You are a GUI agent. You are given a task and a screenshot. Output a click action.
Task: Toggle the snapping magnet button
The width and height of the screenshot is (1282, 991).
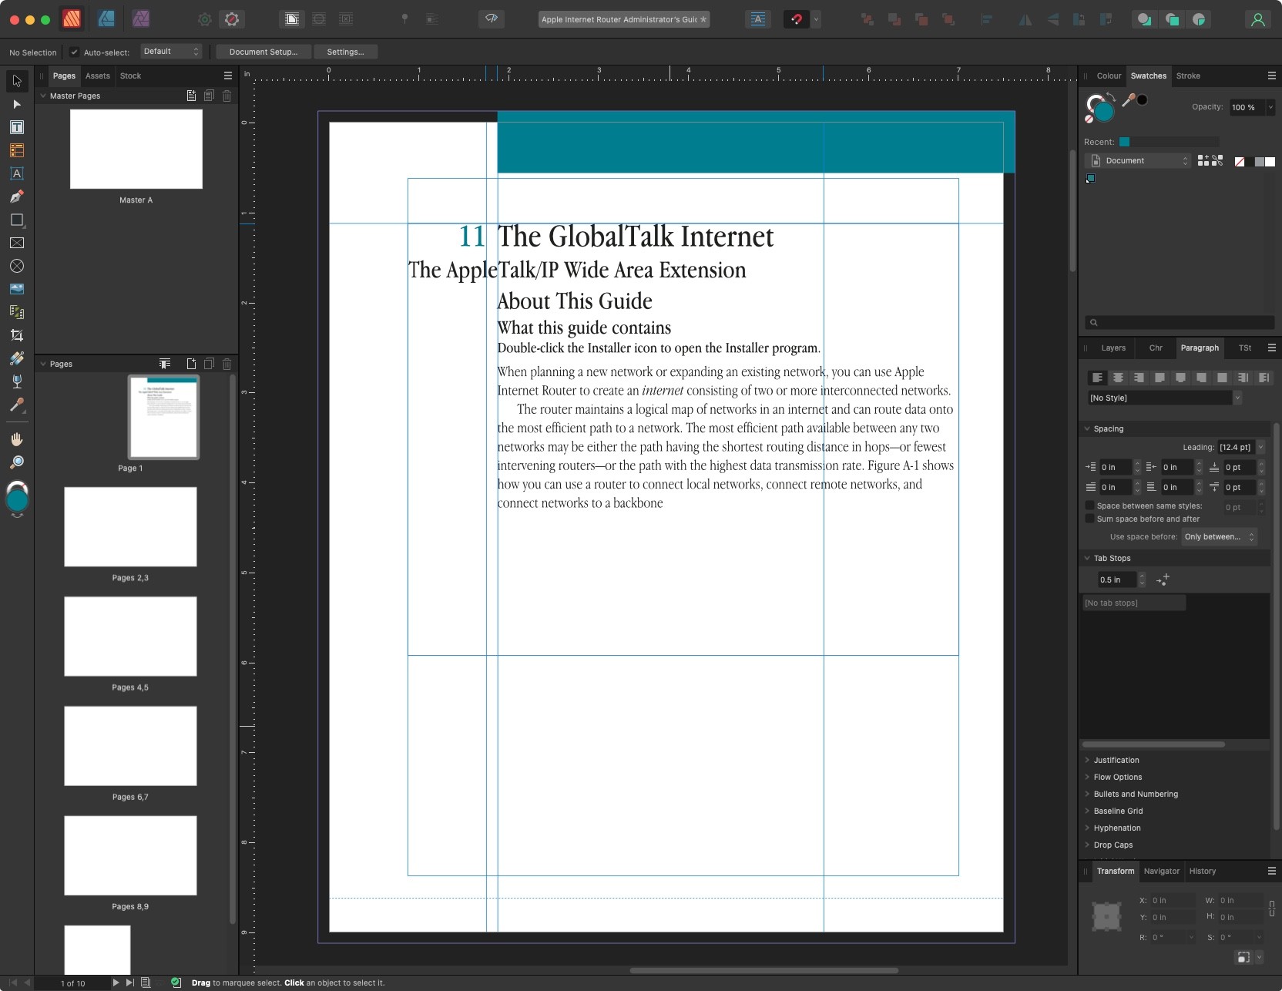coord(797,19)
